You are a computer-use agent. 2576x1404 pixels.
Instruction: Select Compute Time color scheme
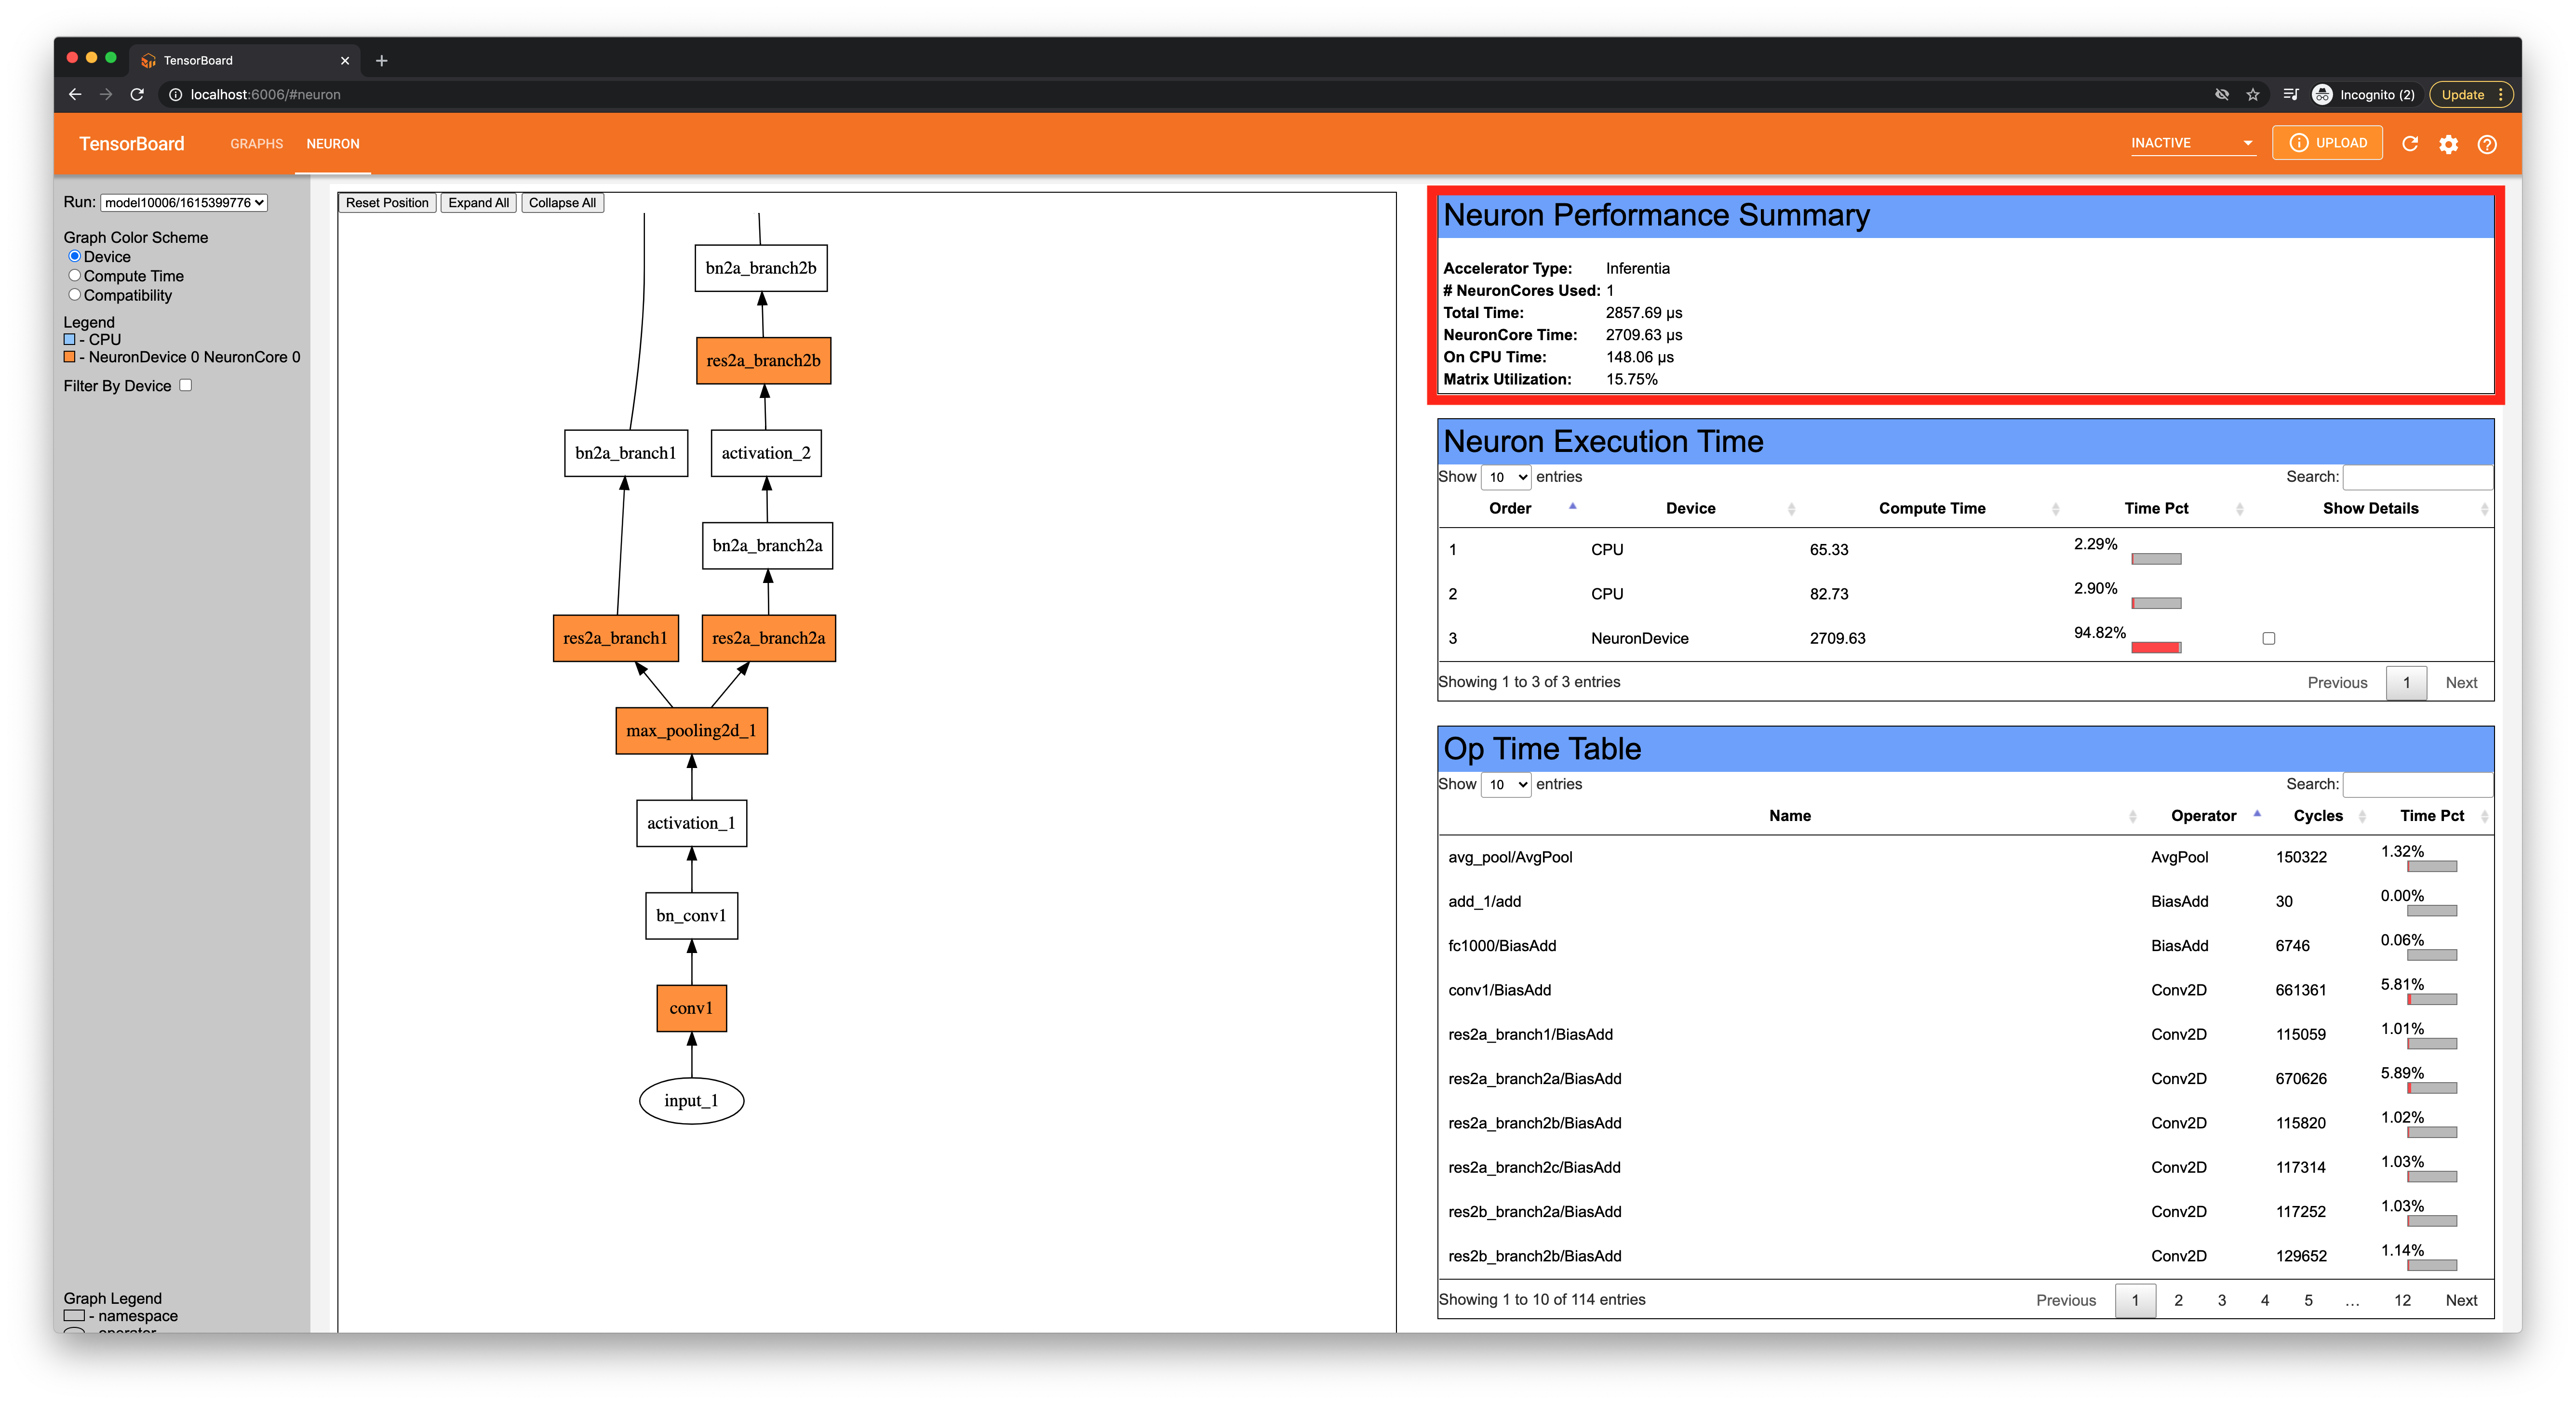point(75,275)
